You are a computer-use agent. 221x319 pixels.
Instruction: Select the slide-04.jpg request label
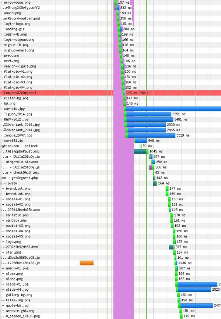[x=15, y=289]
